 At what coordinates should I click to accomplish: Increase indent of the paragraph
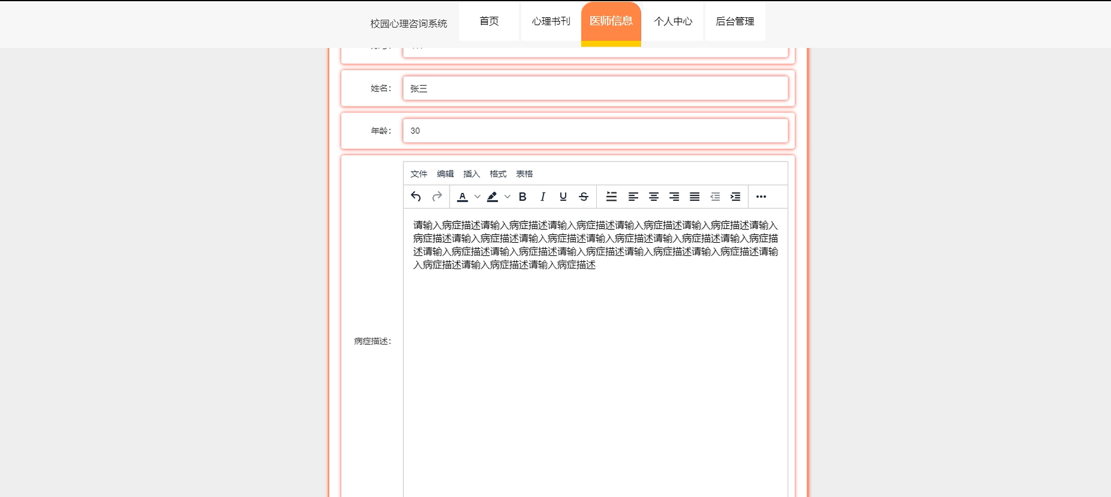(735, 196)
